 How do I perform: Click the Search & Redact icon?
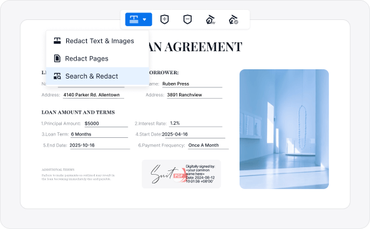[x=57, y=76]
